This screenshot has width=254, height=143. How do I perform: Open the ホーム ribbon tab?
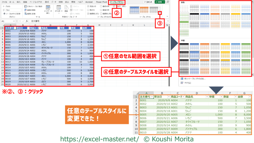coord(12,2)
